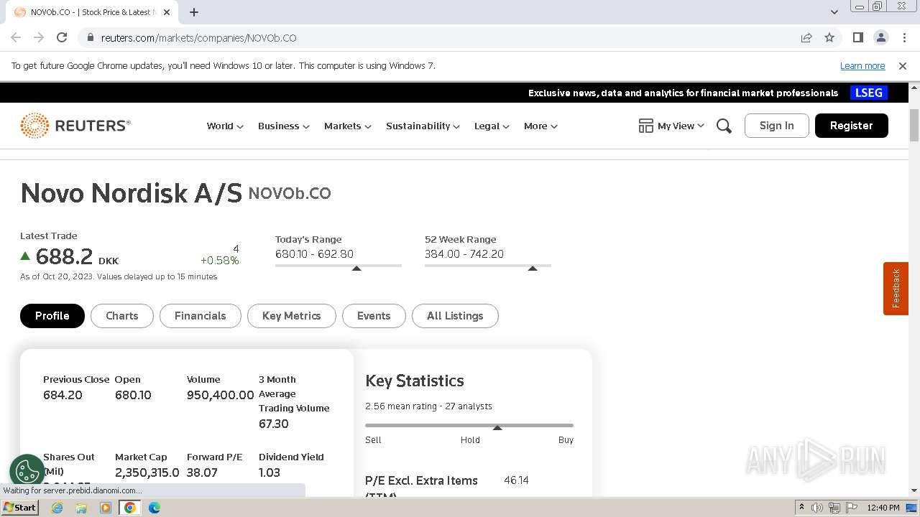
Task: Click the network tray icon
Action: [x=834, y=508]
